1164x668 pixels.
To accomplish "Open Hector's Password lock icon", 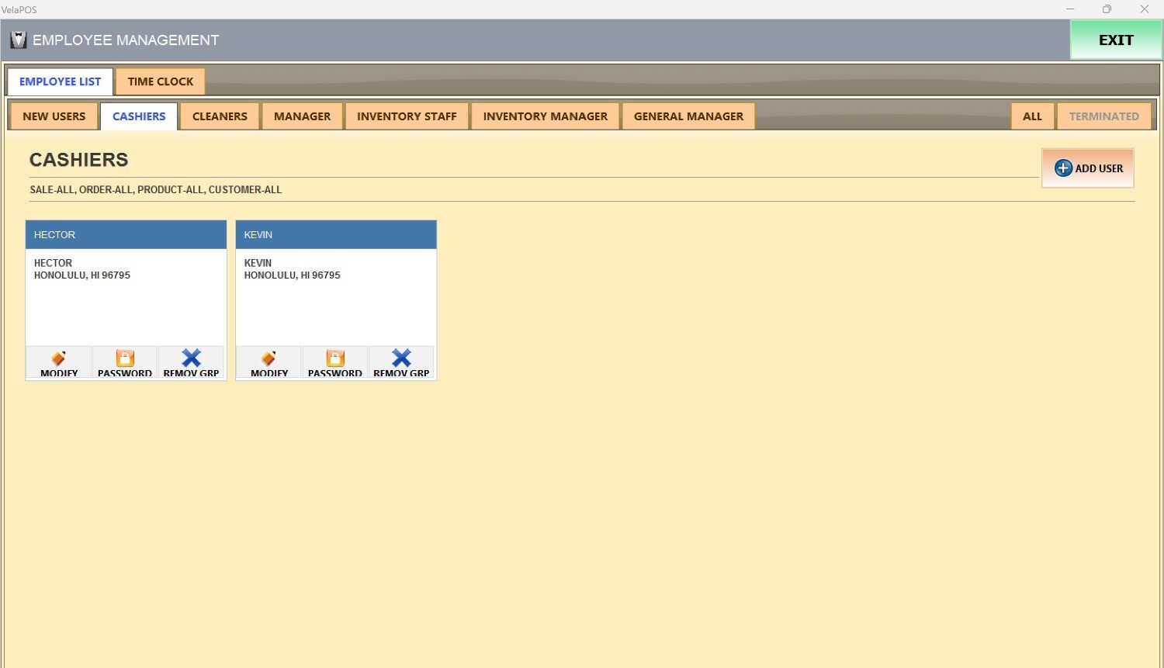I will [x=125, y=358].
